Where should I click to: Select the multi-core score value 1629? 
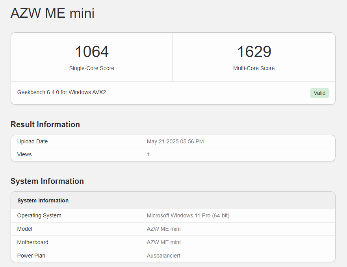click(254, 52)
